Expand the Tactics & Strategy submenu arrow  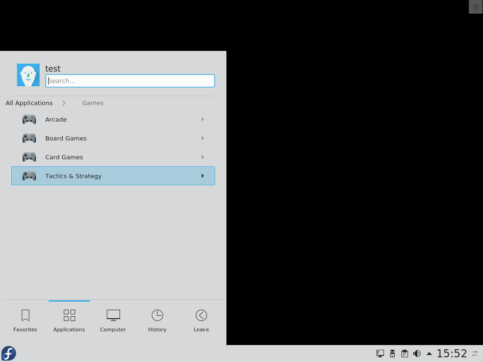click(203, 176)
